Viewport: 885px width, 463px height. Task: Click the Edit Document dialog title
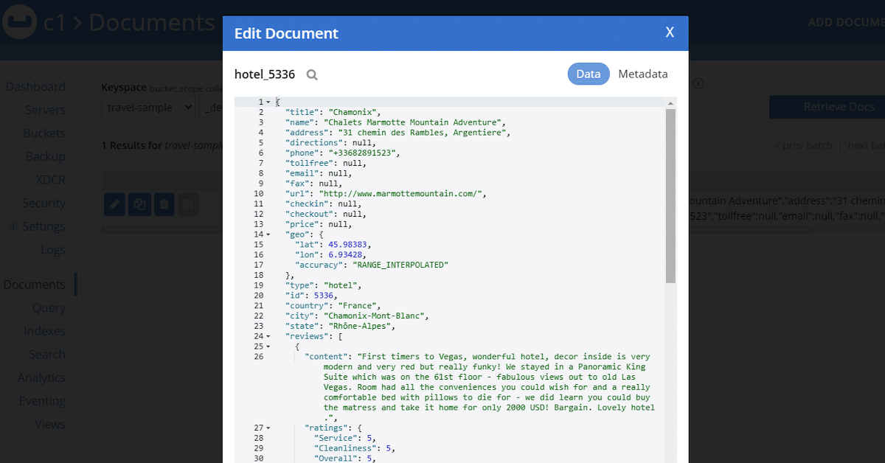[286, 33]
